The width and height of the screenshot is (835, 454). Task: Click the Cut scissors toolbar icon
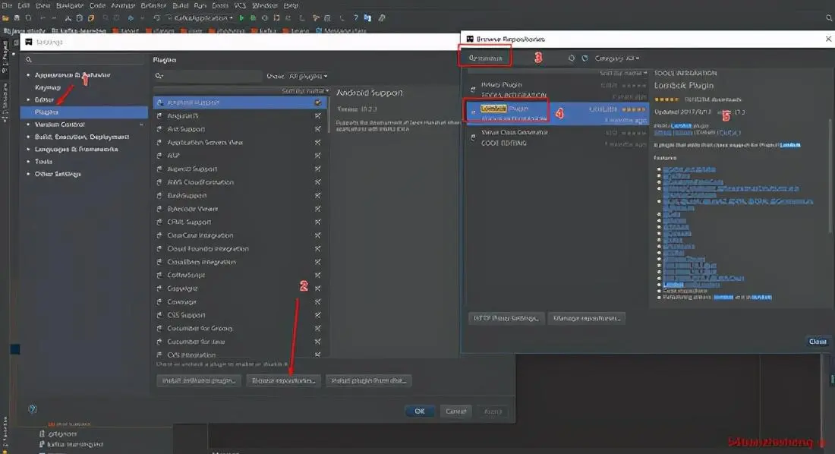click(68, 18)
